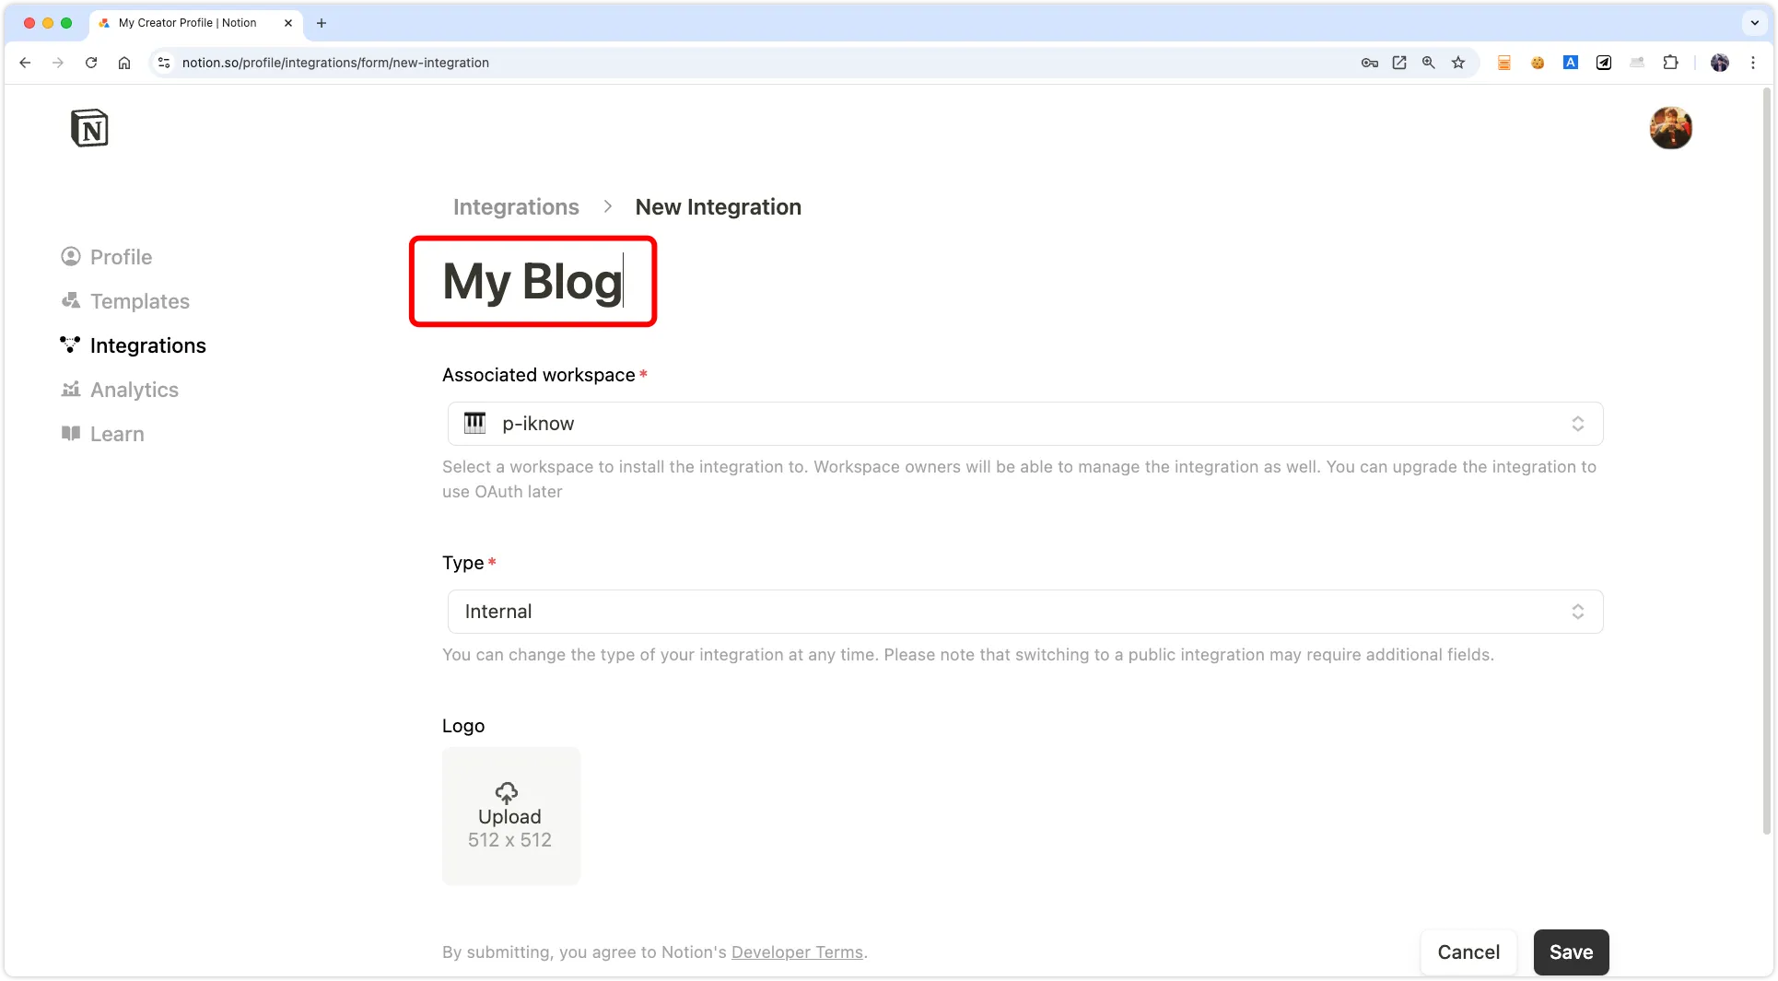This screenshot has height=981, width=1778.
Task: Bookmark the page with the star icon
Action: 1458,63
